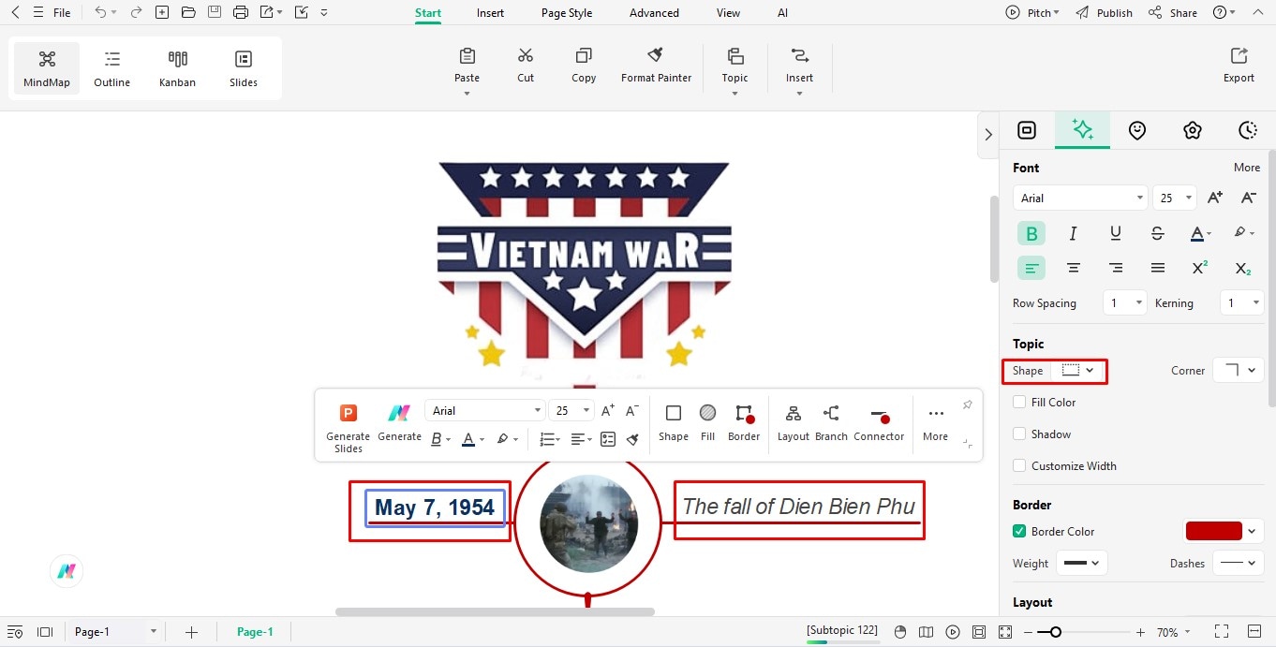1276x647 pixels.
Task: Open the File menu
Action: click(x=62, y=13)
